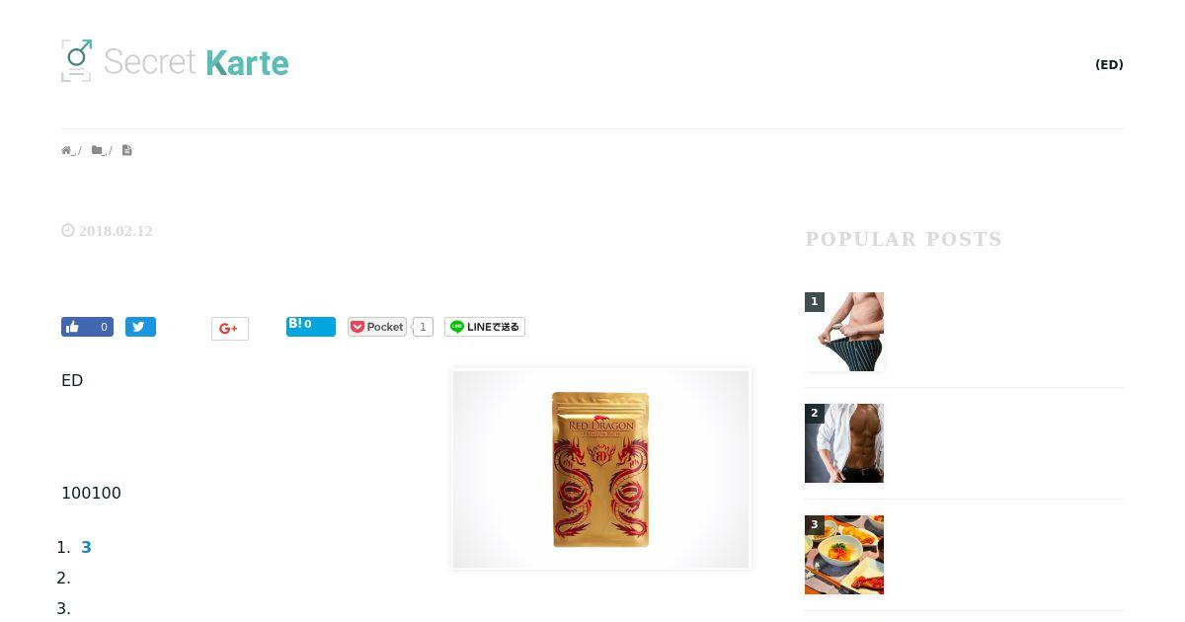
Task: Select the (ED) menu item
Action: point(1109,64)
